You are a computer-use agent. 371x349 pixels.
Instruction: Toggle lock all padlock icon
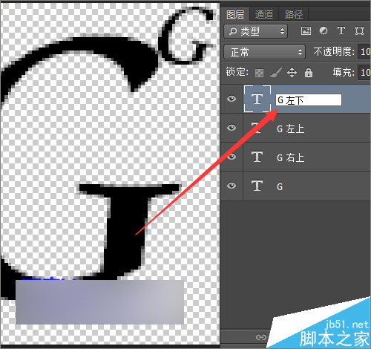(309, 73)
